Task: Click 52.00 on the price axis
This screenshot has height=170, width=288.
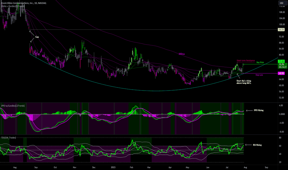Action: [282, 98]
